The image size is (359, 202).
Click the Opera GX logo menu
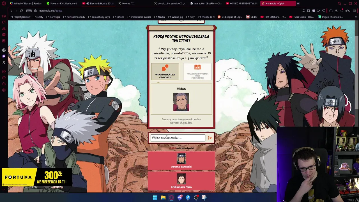coord(4,3)
